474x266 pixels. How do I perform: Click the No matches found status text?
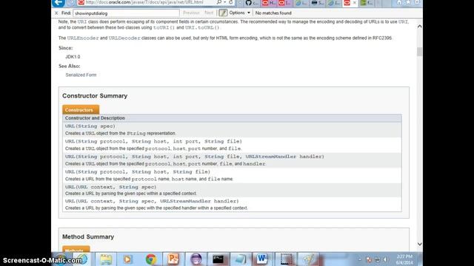tap(273, 13)
